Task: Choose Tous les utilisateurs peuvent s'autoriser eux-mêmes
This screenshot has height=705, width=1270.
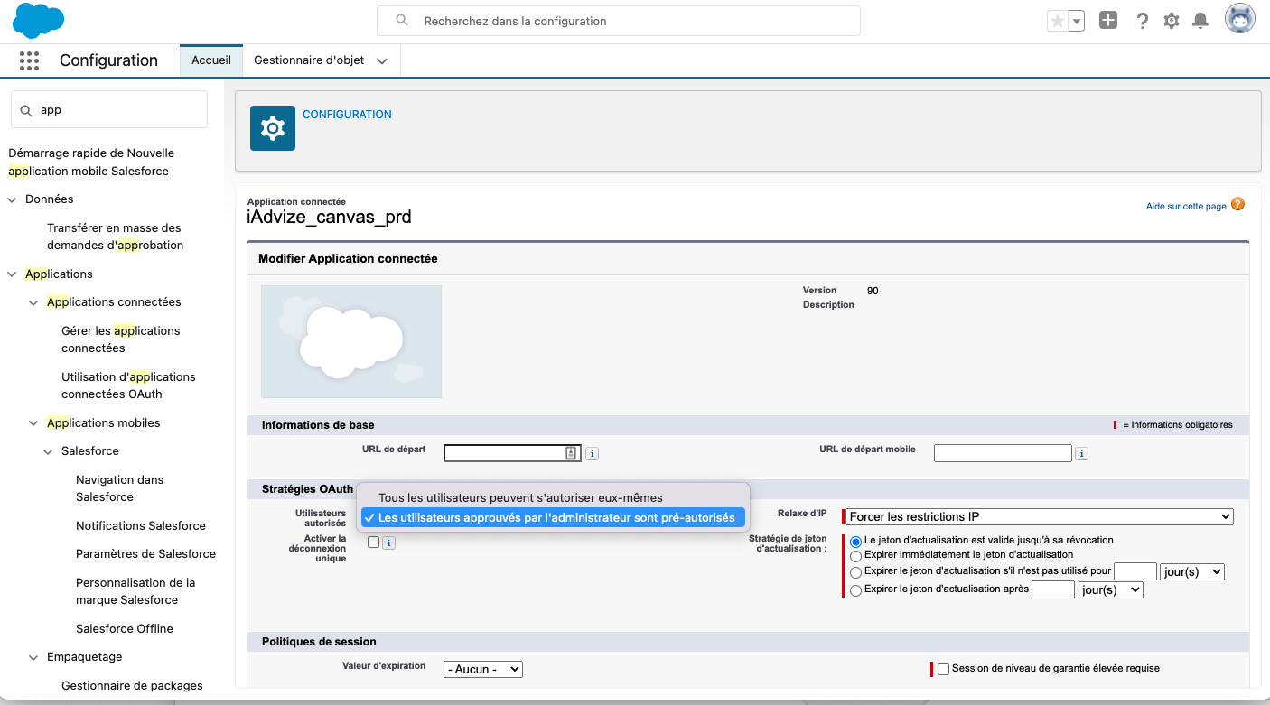Action: click(520, 497)
